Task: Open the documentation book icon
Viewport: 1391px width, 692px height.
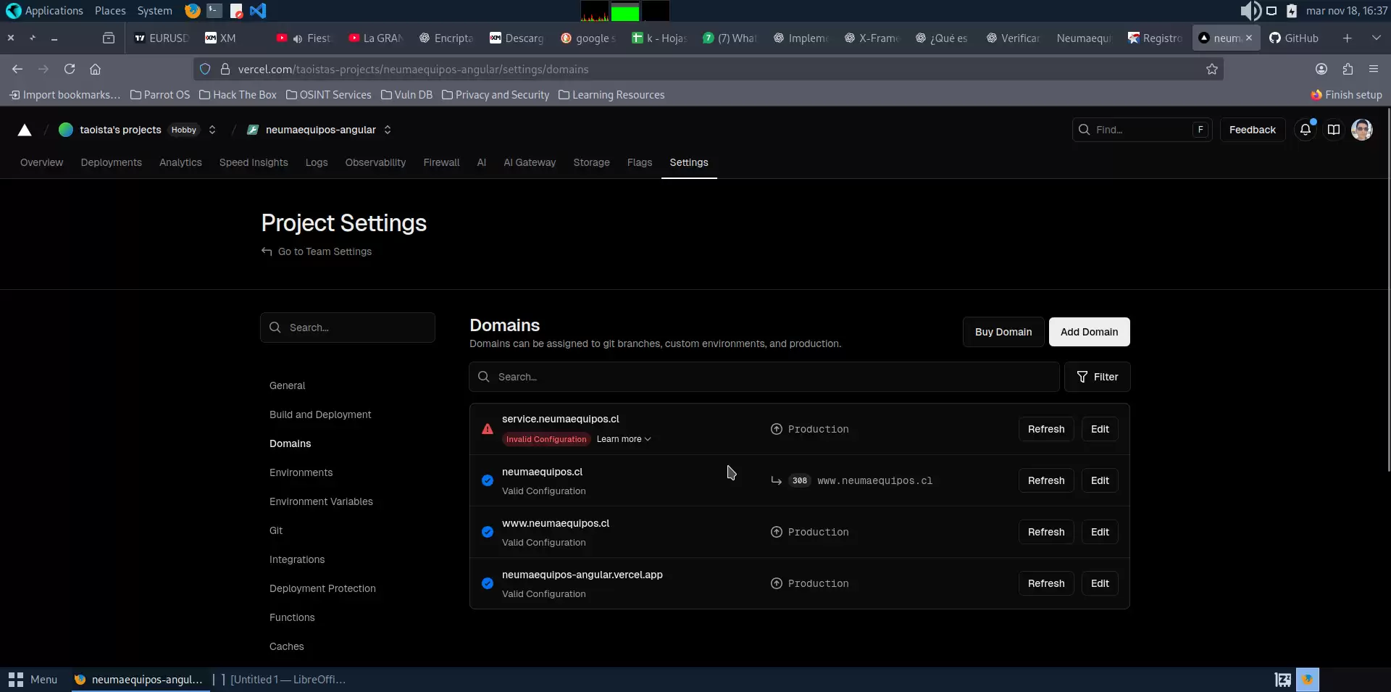Action: 1333,130
